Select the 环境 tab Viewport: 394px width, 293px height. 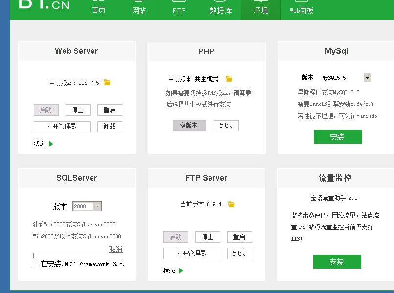click(261, 10)
